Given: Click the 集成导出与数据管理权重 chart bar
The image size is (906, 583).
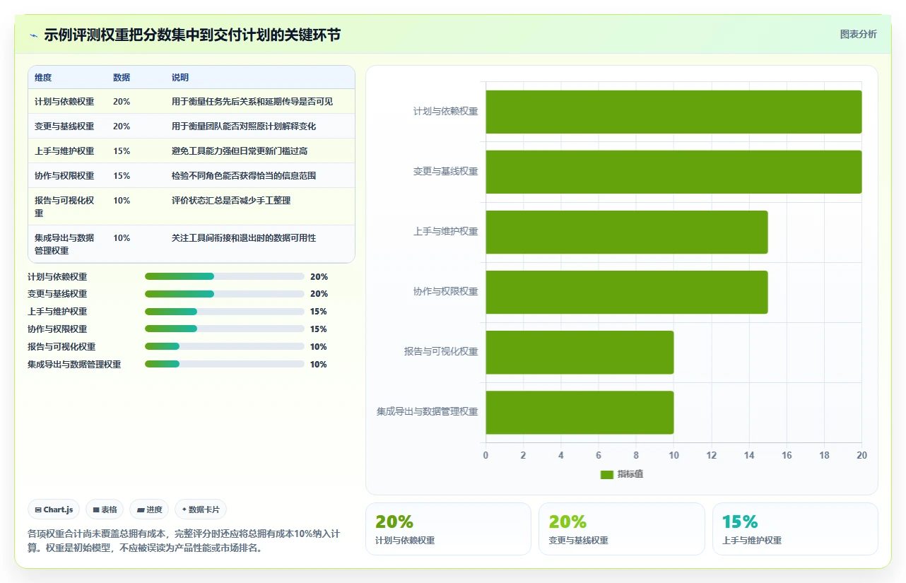Looking at the screenshot, I should (580, 412).
